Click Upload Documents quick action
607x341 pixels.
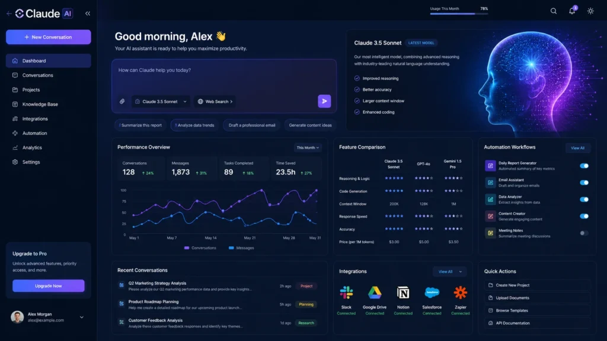pyautogui.click(x=537, y=298)
